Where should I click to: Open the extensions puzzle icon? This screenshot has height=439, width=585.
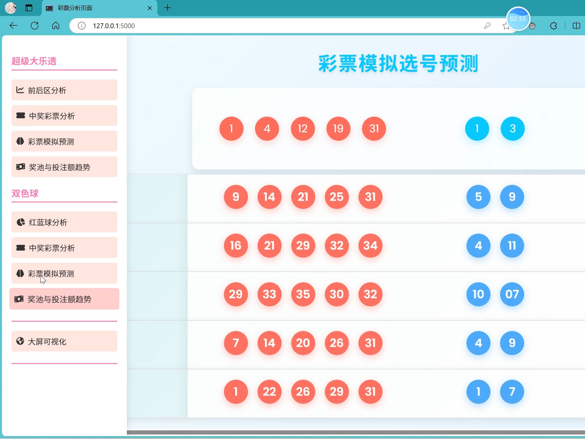[553, 26]
